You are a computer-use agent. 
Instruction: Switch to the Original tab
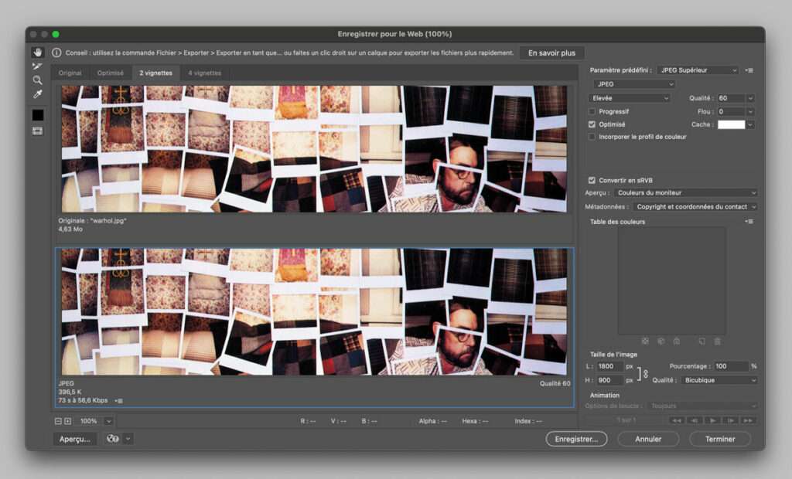point(70,73)
